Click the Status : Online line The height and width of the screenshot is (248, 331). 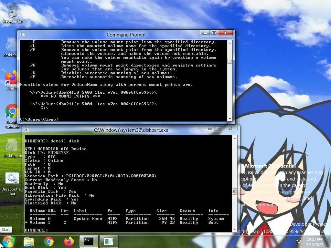pyautogui.click(x=44, y=160)
